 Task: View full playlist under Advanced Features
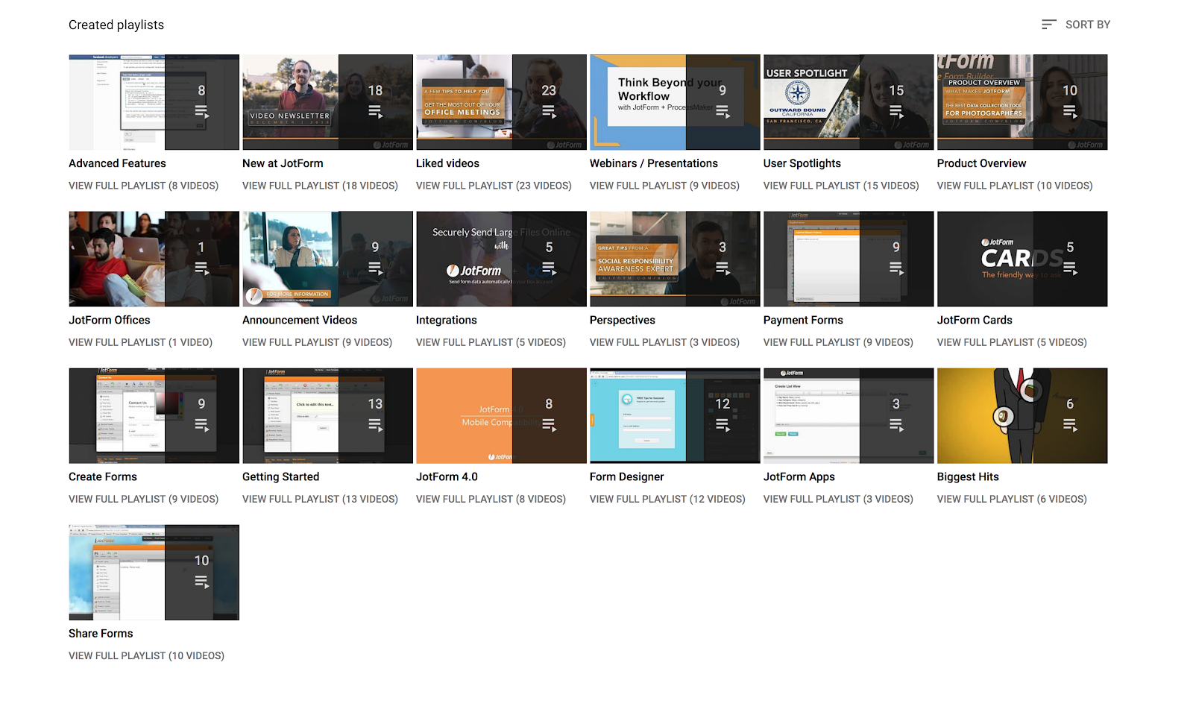pyautogui.click(x=144, y=186)
